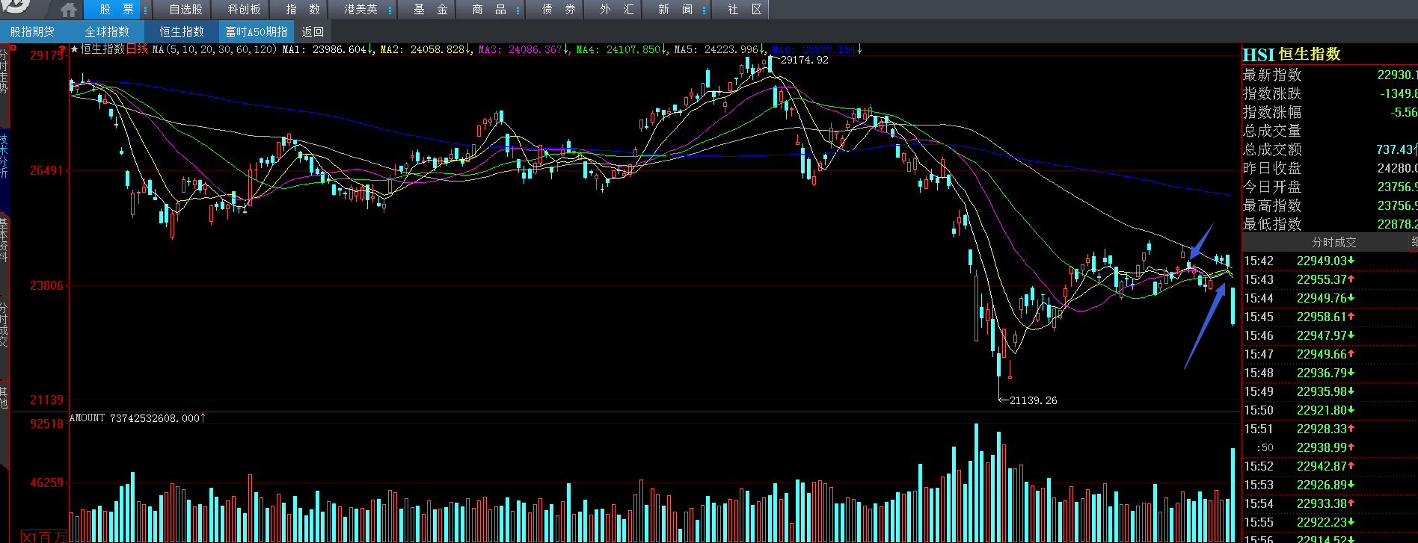Click the home icon in top toolbar

tap(68, 10)
